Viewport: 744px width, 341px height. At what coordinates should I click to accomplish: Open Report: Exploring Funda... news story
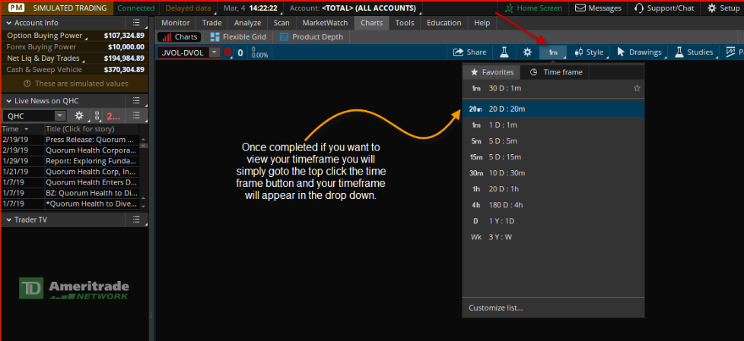coord(92,160)
